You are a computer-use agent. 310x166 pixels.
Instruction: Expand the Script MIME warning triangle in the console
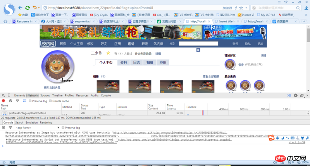pyautogui.click(x=7, y=139)
